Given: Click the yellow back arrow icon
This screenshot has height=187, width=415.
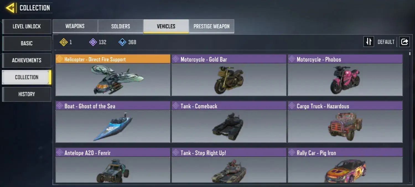Looking at the screenshot, I should coord(10,8).
